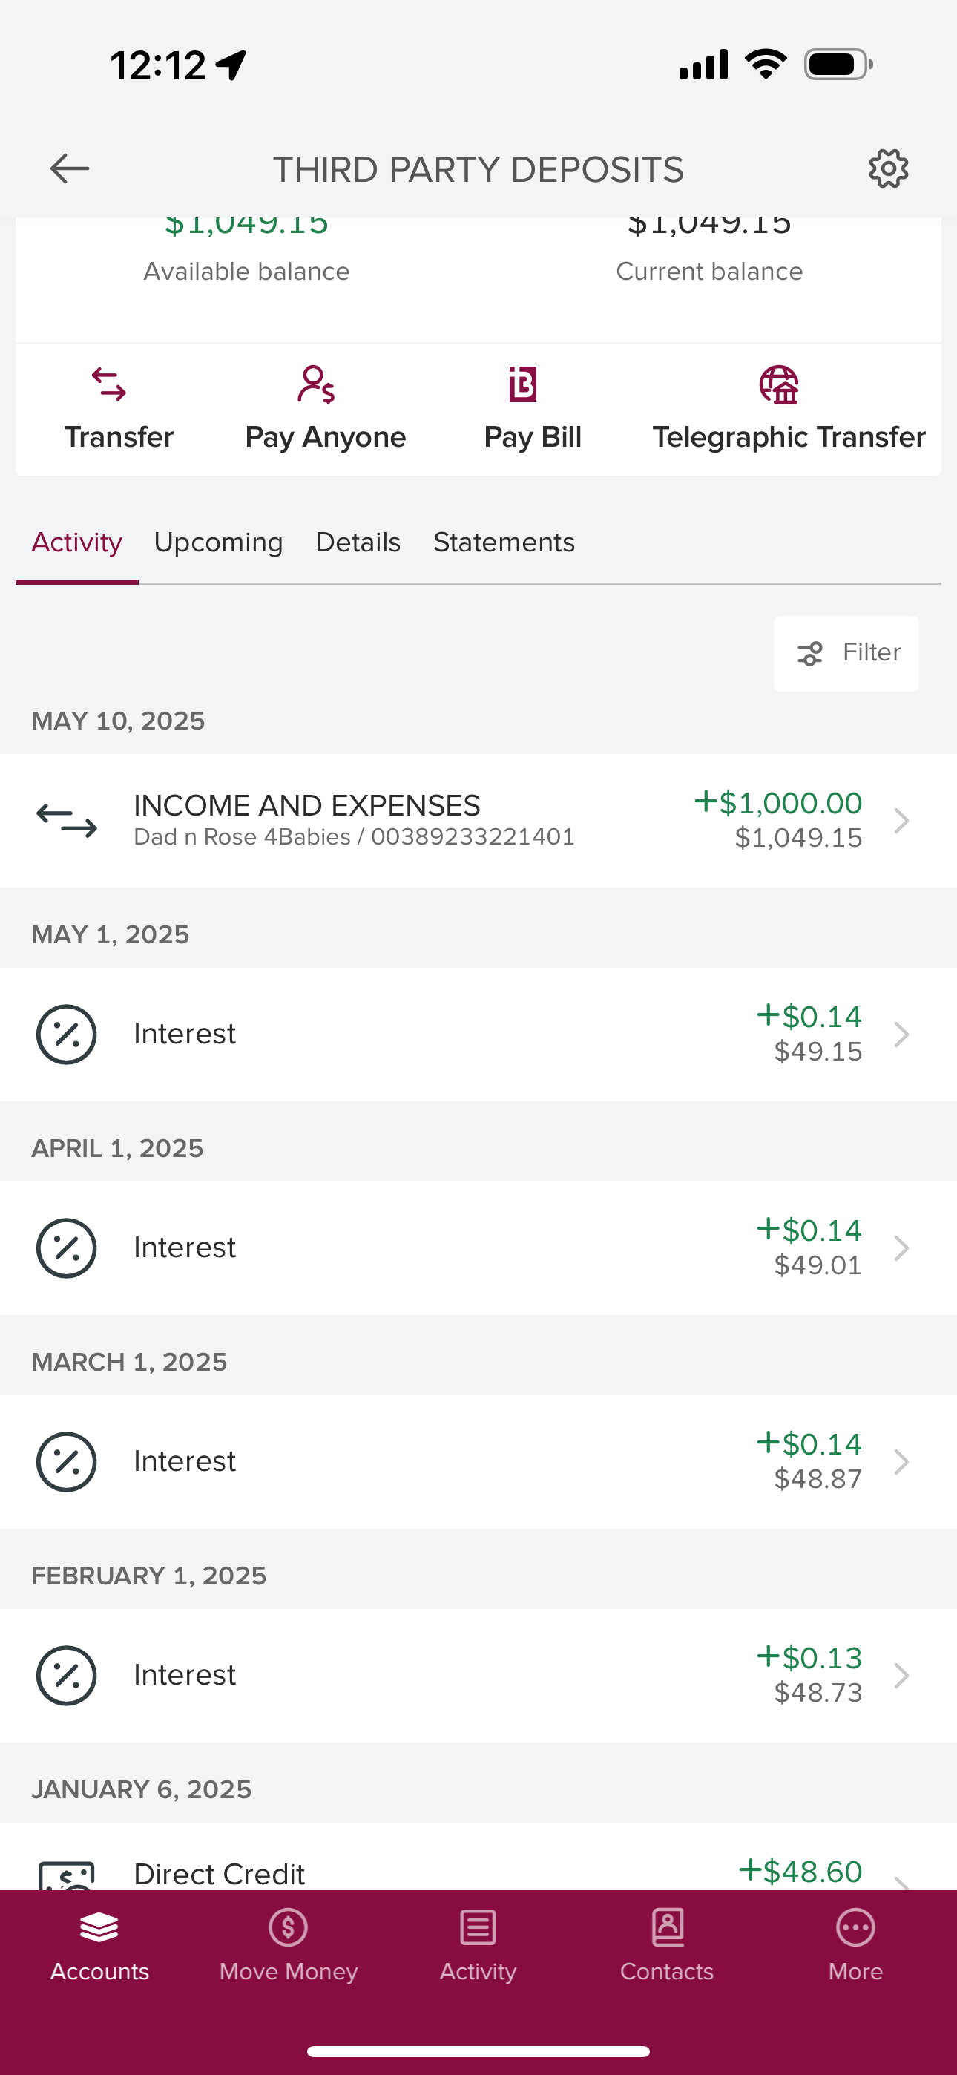Screen dimensions: 957x2075
Task: Switch to the Upcoming tab
Action: pyautogui.click(x=218, y=543)
